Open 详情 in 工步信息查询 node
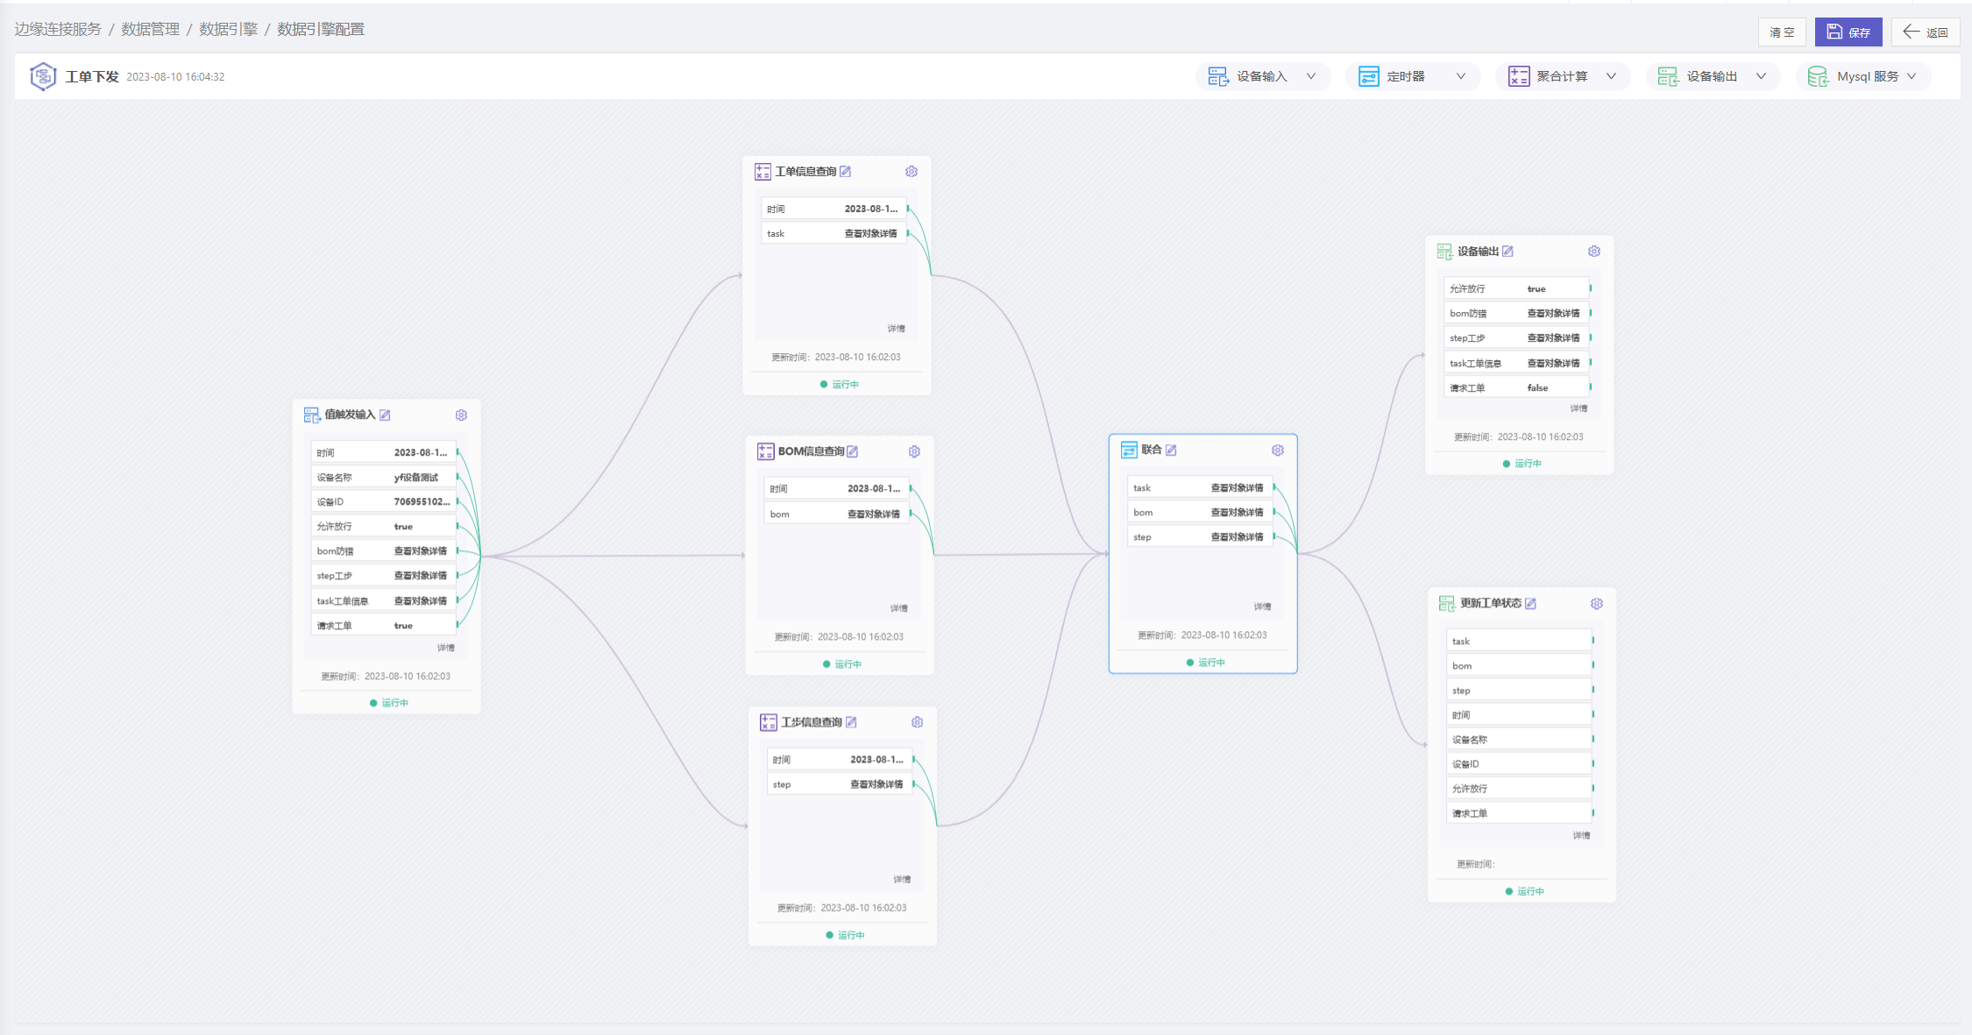Viewport: 1972px width, 1035px height. coord(902,879)
